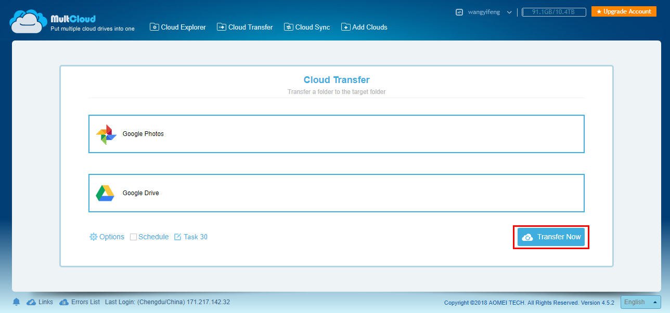Click the wangyifeng username
The image size is (670, 313).
pos(484,12)
